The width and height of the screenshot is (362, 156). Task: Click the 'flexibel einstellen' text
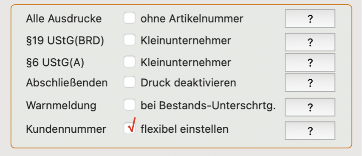(x=184, y=129)
